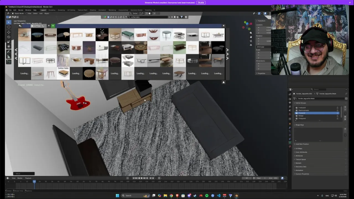Toggle the fake user shield for mesh
Image resolution: width=354 pixels, height=199 pixels.
tap(346, 98)
